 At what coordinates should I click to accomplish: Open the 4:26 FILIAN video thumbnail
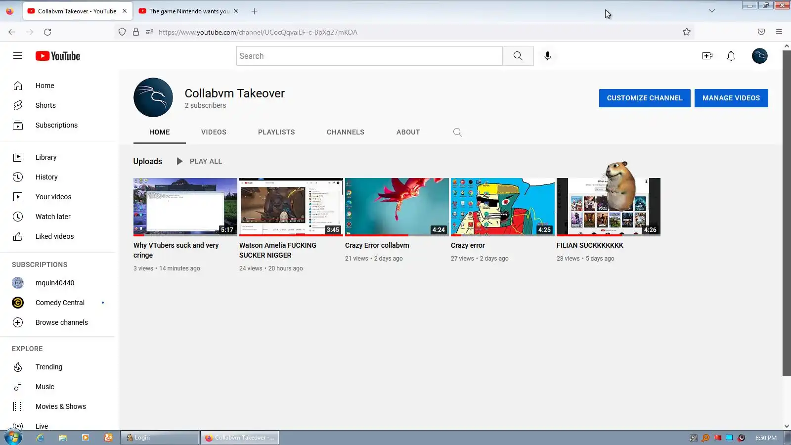609,207
